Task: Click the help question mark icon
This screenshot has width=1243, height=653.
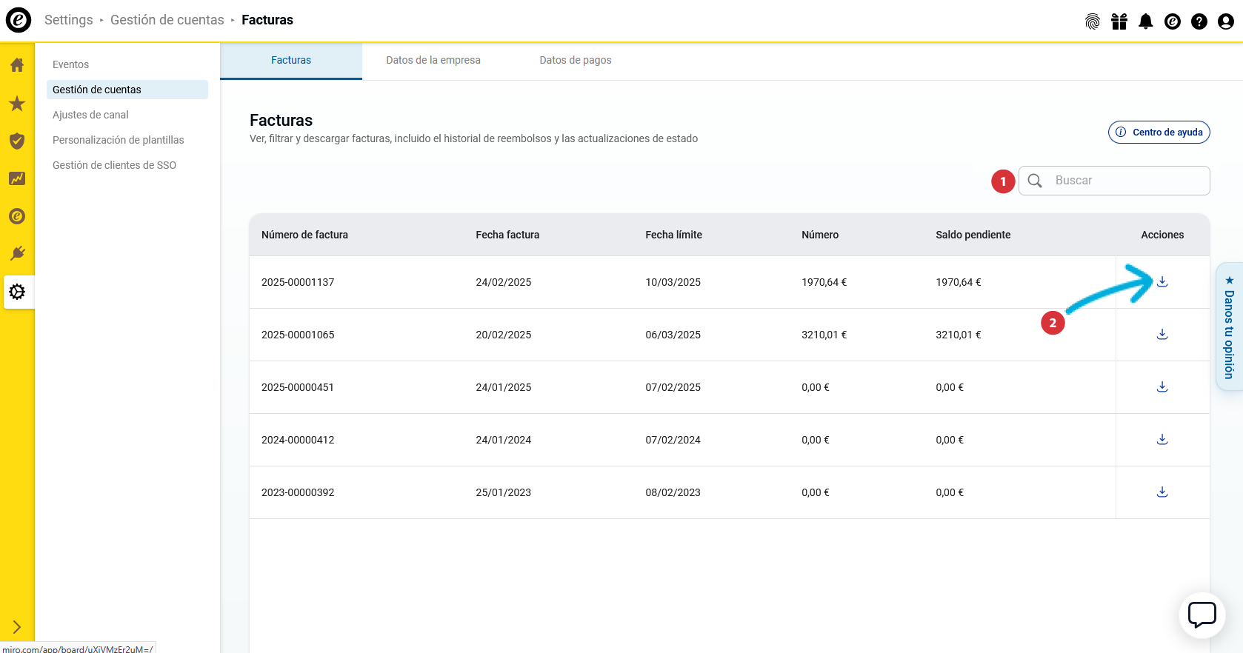Action: coord(1199,21)
